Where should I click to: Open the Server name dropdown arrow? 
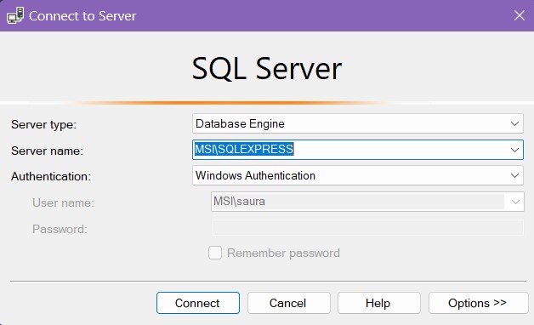[x=515, y=150]
